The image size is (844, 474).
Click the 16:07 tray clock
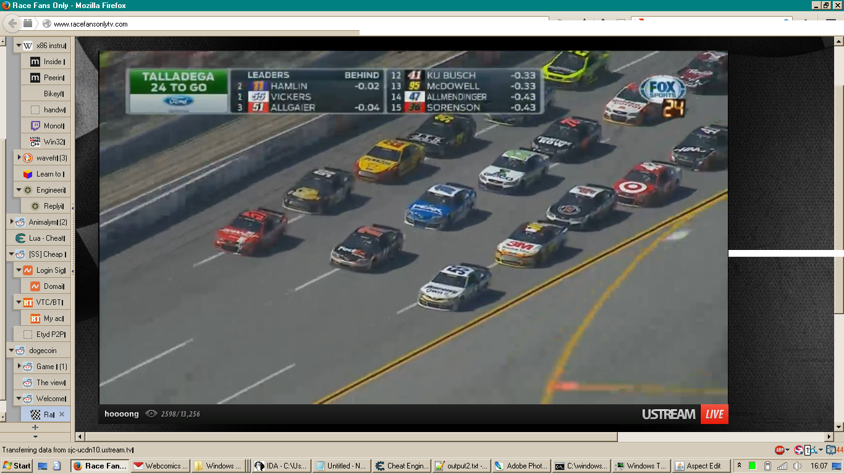[819, 466]
